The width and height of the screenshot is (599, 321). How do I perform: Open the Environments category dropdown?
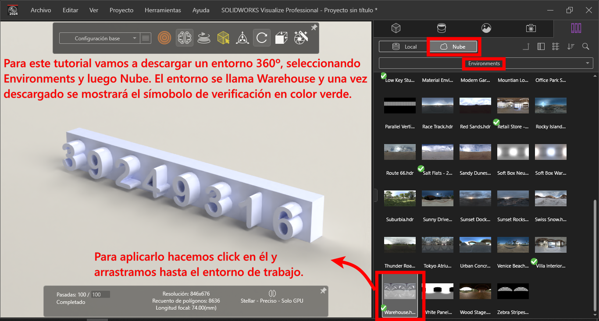[x=485, y=63]
